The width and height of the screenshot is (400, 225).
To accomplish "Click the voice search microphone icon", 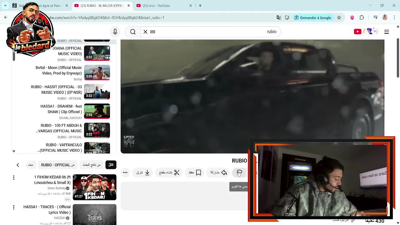I will pyautogui.click(x=115, y=32).
